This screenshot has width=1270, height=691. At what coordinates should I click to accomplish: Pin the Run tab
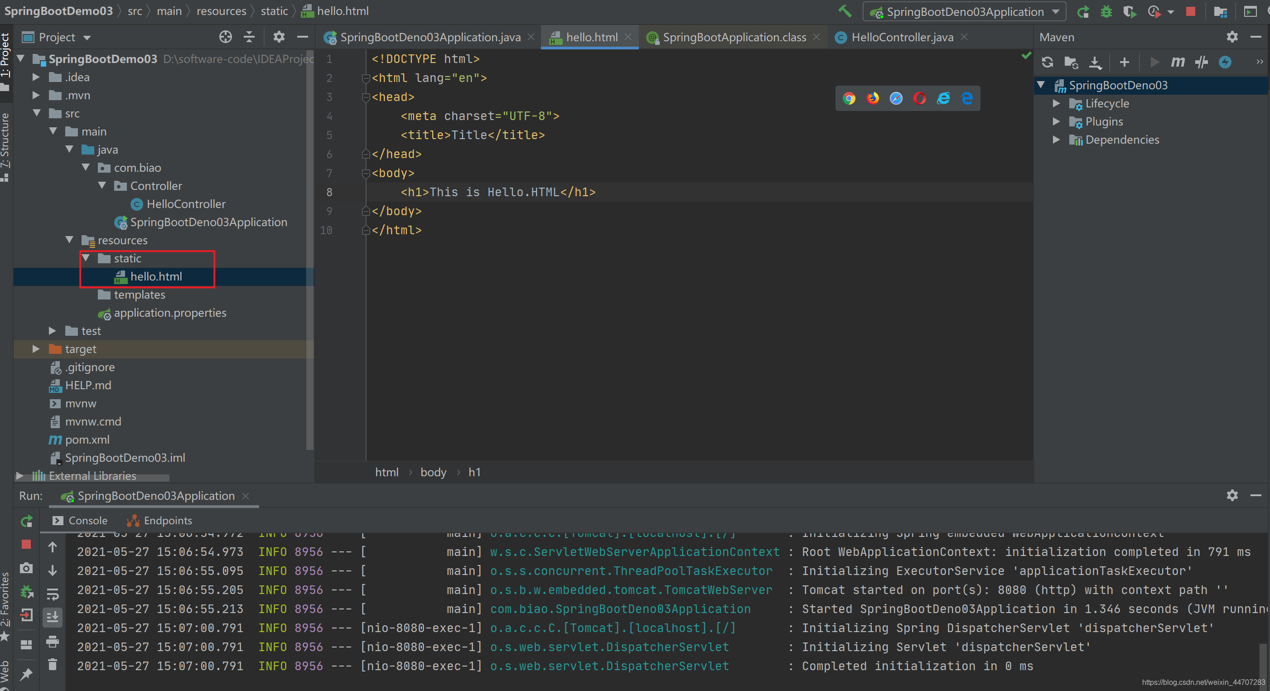[x=27, y=674]
